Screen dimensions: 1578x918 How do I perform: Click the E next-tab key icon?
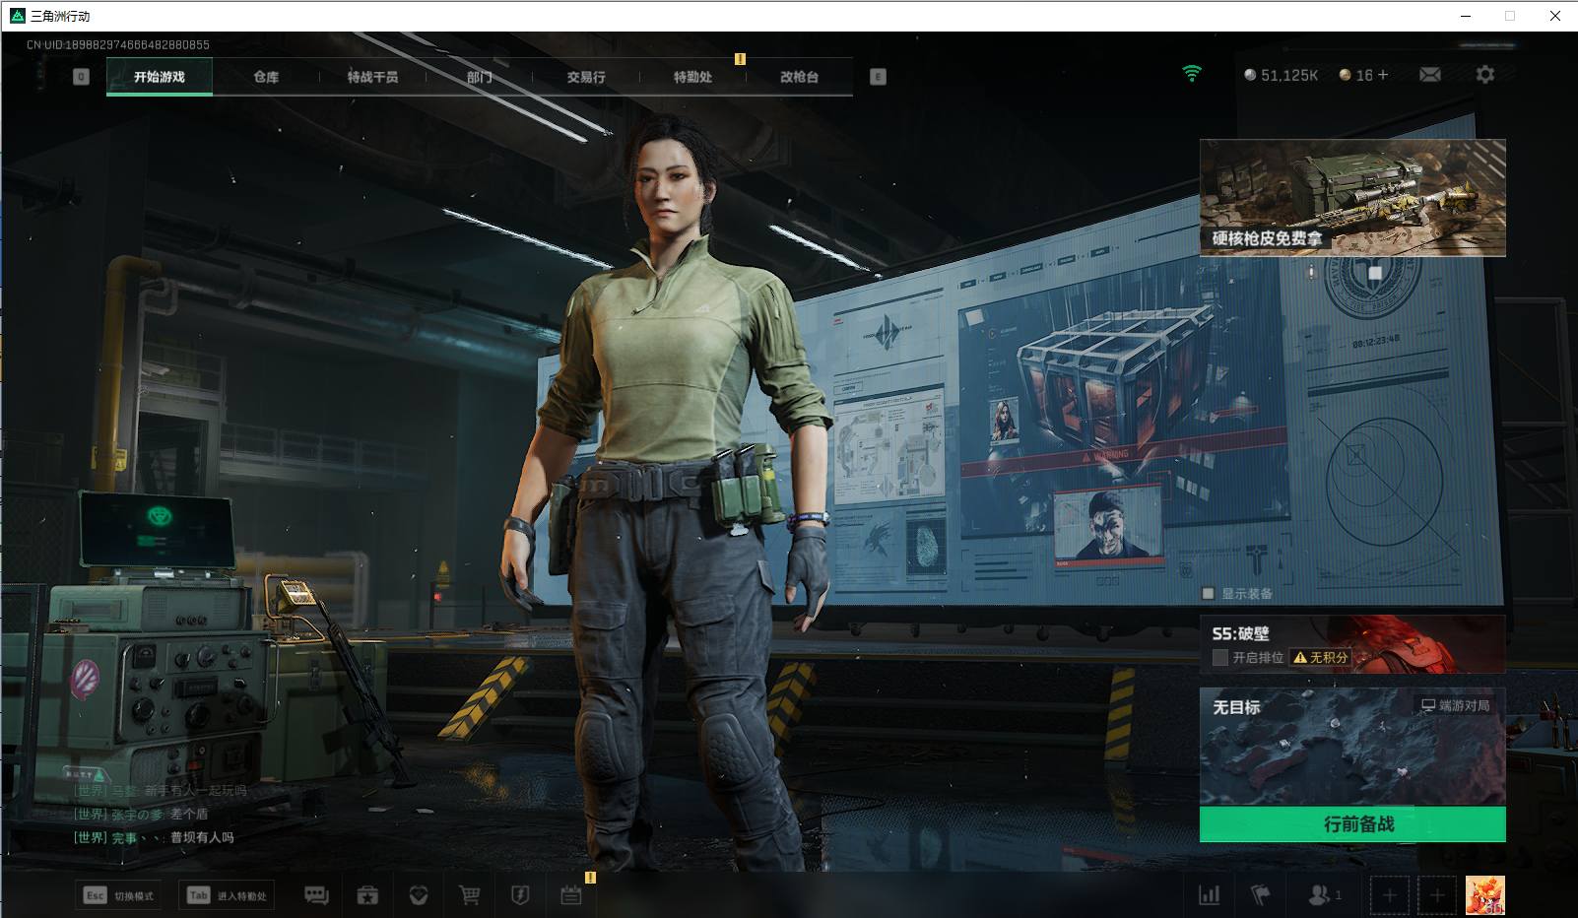(x=878, y=77)
